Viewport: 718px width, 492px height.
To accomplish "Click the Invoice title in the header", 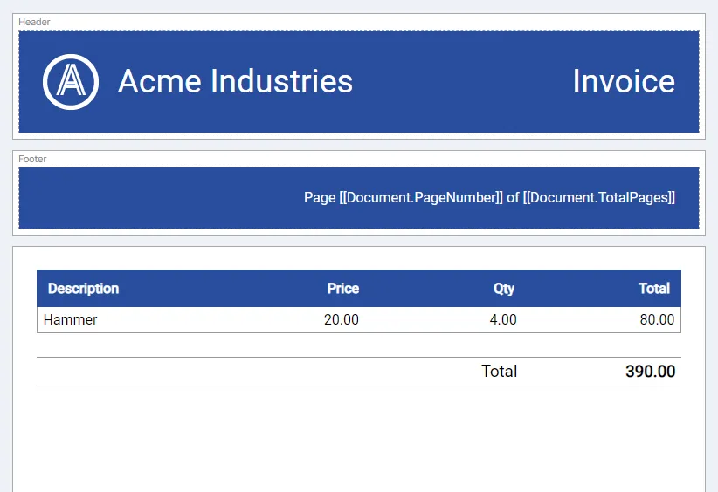I will (x=623, y=82).
